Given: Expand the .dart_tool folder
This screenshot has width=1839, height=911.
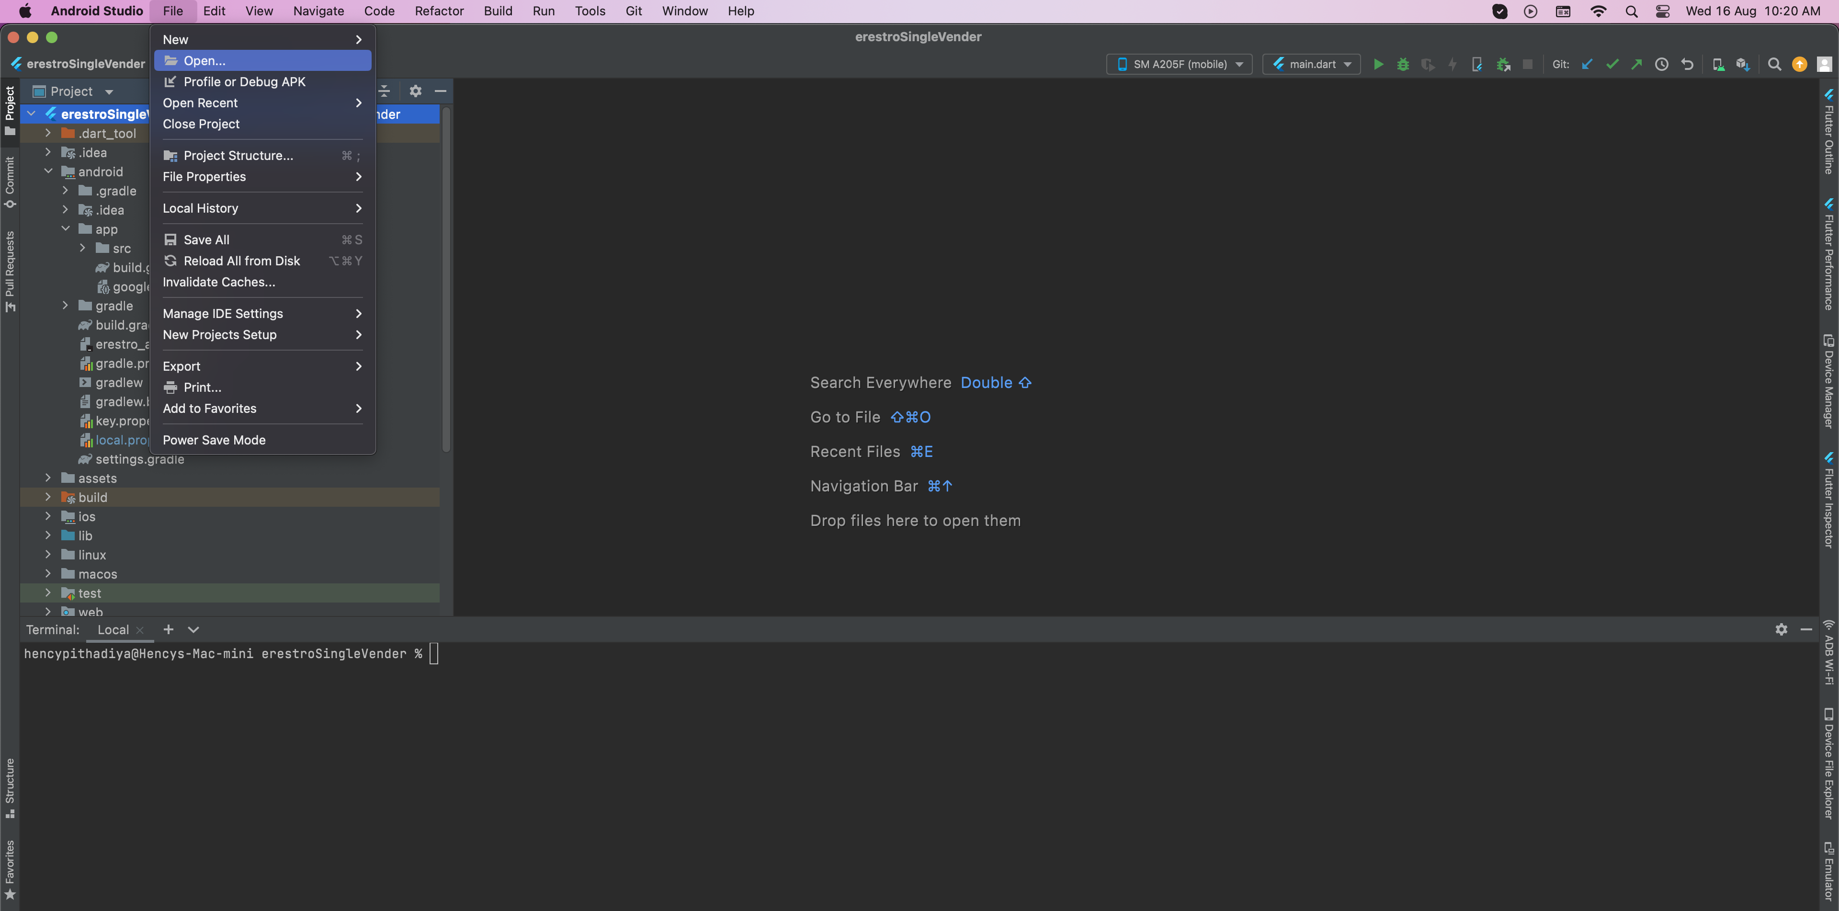Looking at the screenshot, I should click(48, 133).
